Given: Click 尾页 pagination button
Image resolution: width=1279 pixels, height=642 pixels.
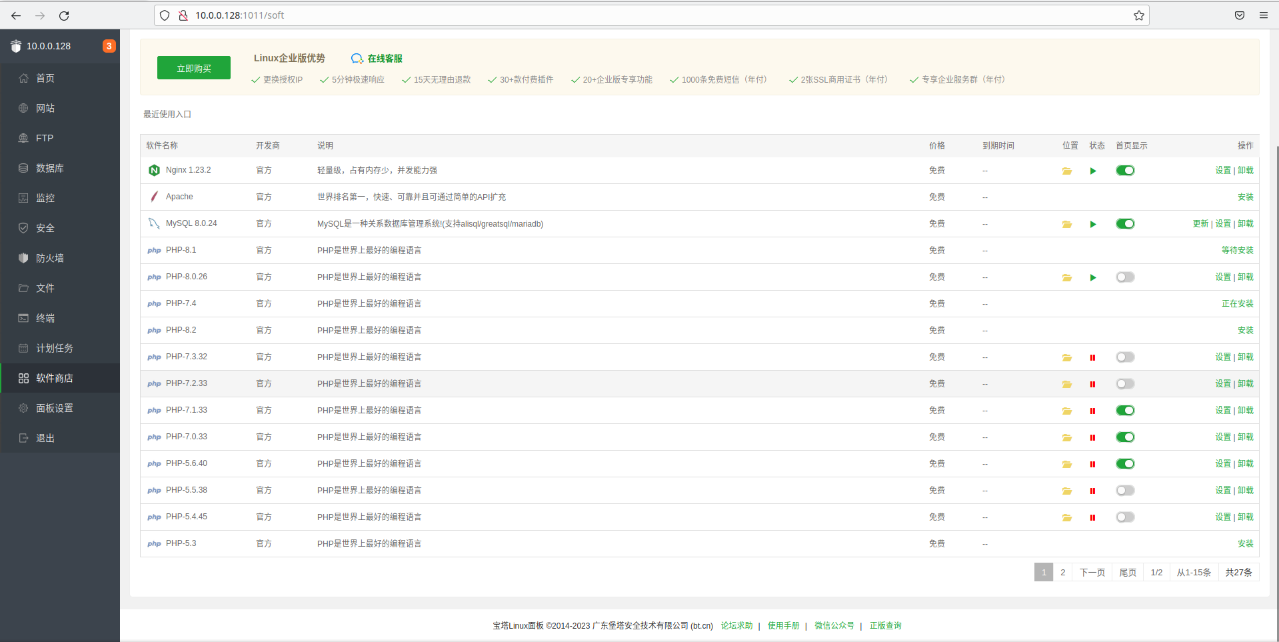Looking at the screenshot, I should [1128, 572].
